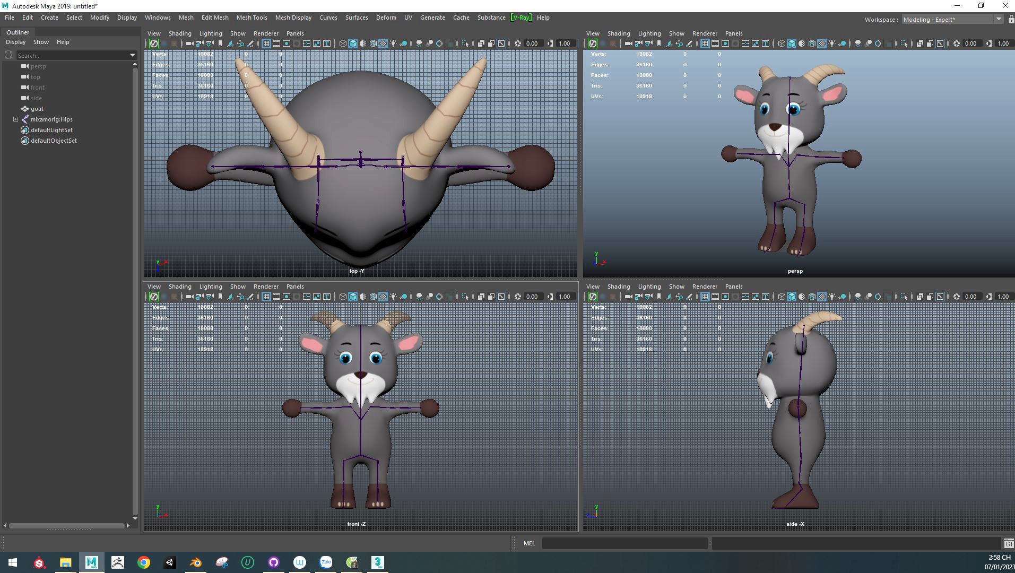The image size is (1015, 573).
Task: Click the MEL command input line
Action: tap(624, 543)
